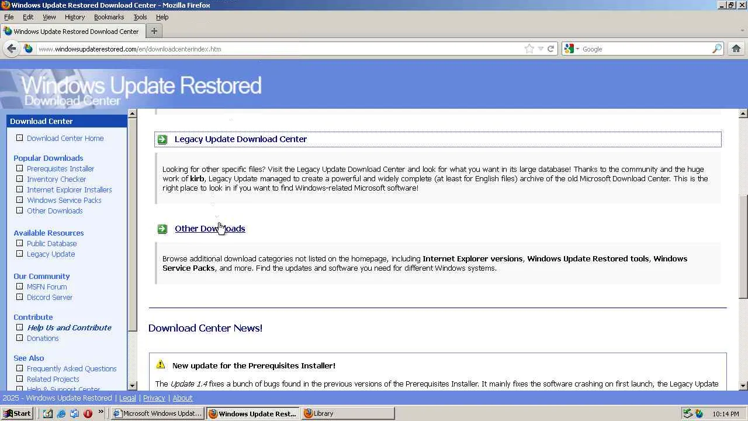748x421 pixels.
Task: Click the Windows Security tray icon
Action: (x=699, y=413)
